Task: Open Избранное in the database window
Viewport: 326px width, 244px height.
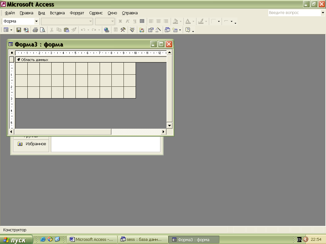Action: pyautogui.click(x=32, y=144)
